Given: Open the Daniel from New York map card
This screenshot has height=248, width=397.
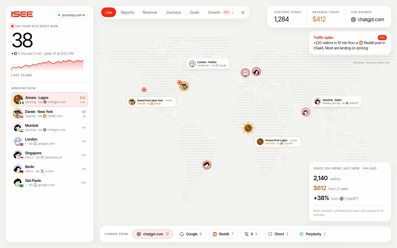Looking at the screenshot, I should click(151, 102).
